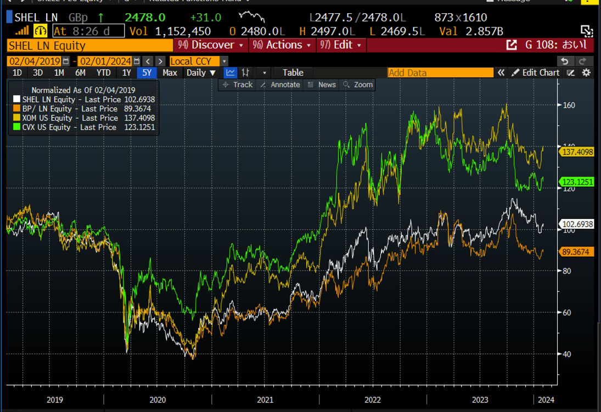This screenshot has width=601, height=412.
Task: Select the 1M time range
Action: point(59,72)
